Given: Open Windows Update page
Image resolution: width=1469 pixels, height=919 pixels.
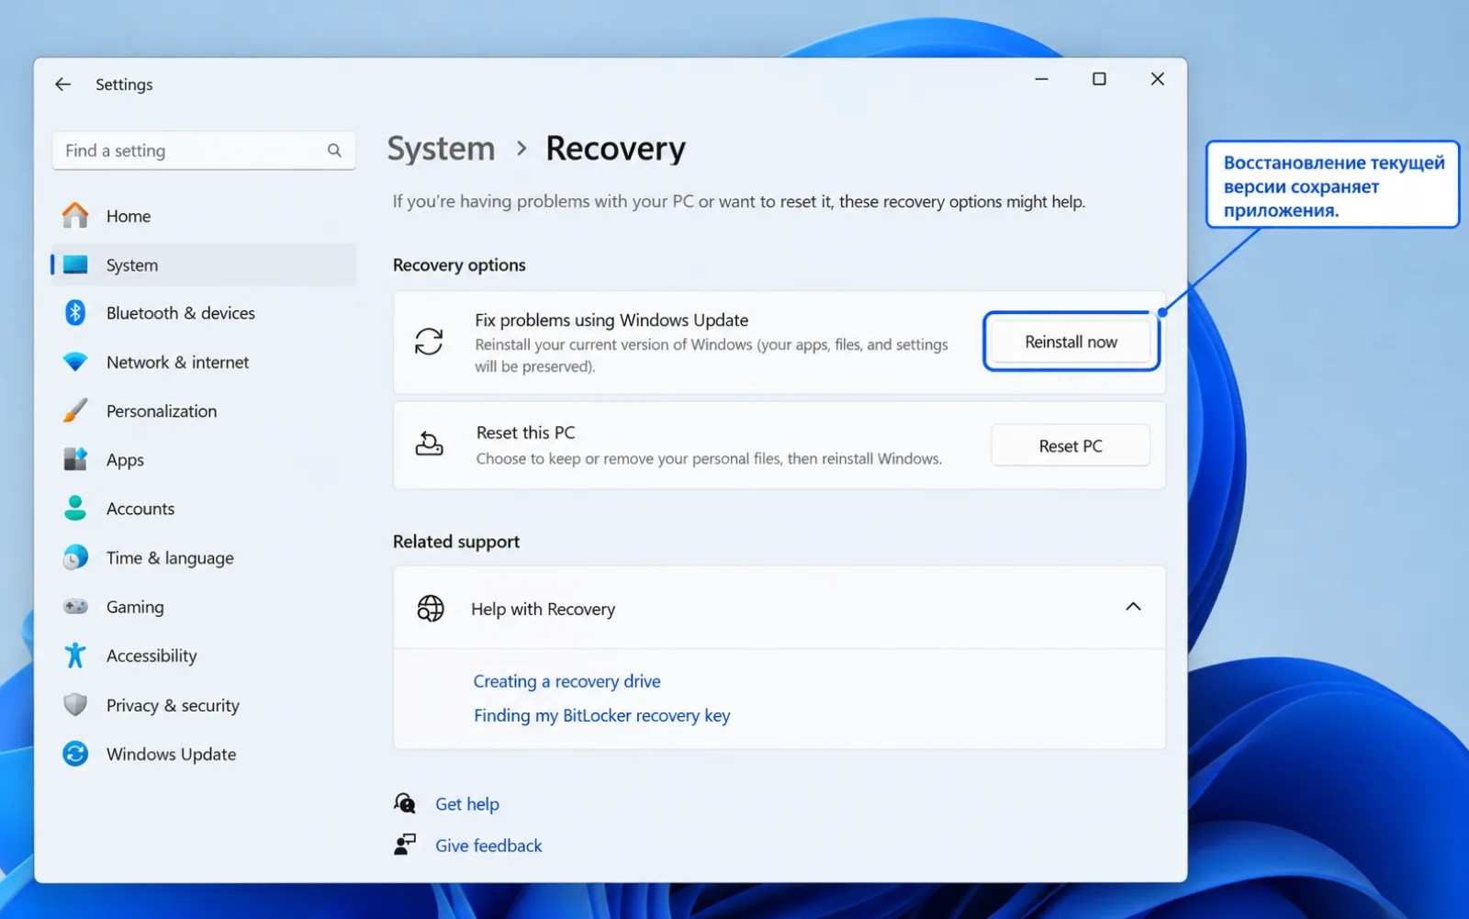Looking at the screenshot, I should (204, 754).
